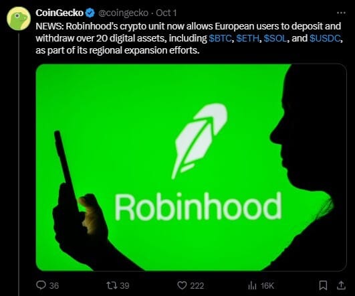This screenshot has width=355, height=296.
Task: Like the tweet with the heart icon
Action: pyautogui.click(x=182, y=285)
